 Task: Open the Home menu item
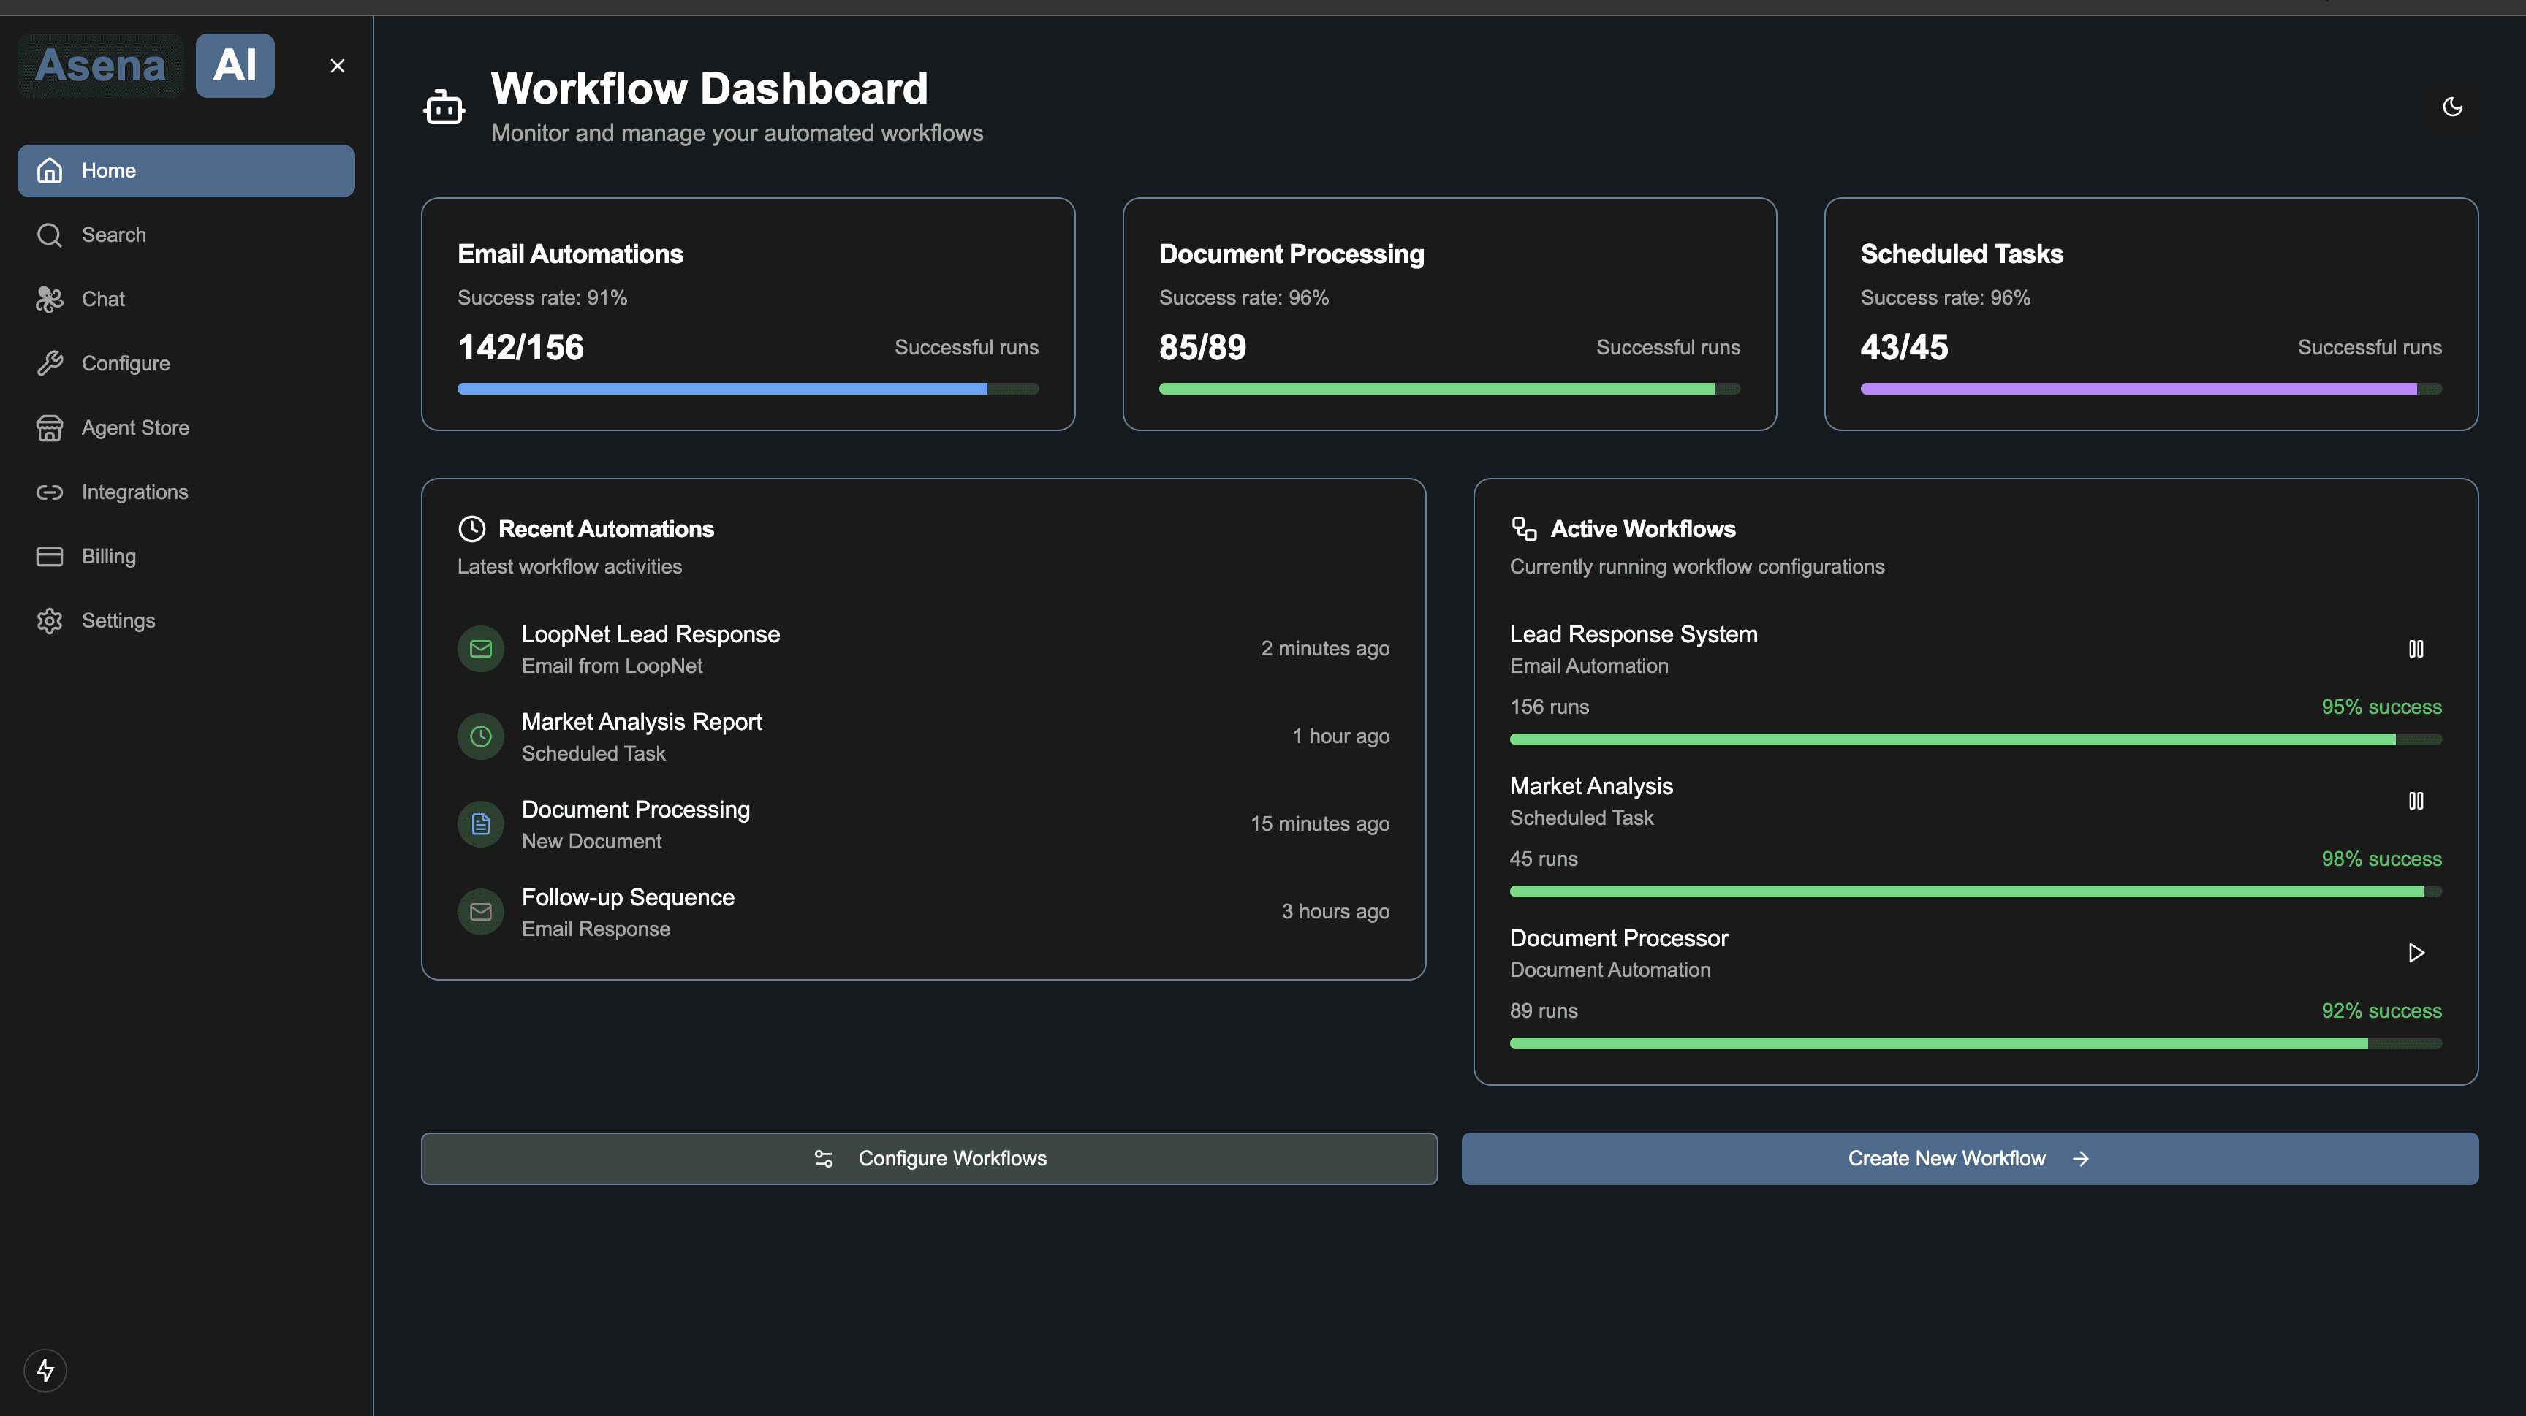click(186, 170)
